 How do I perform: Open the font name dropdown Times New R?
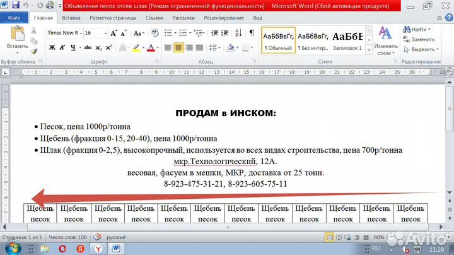click(x=81, y=33)
